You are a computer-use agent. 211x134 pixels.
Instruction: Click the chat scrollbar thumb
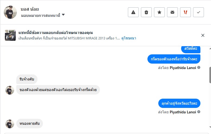(210, 75)
